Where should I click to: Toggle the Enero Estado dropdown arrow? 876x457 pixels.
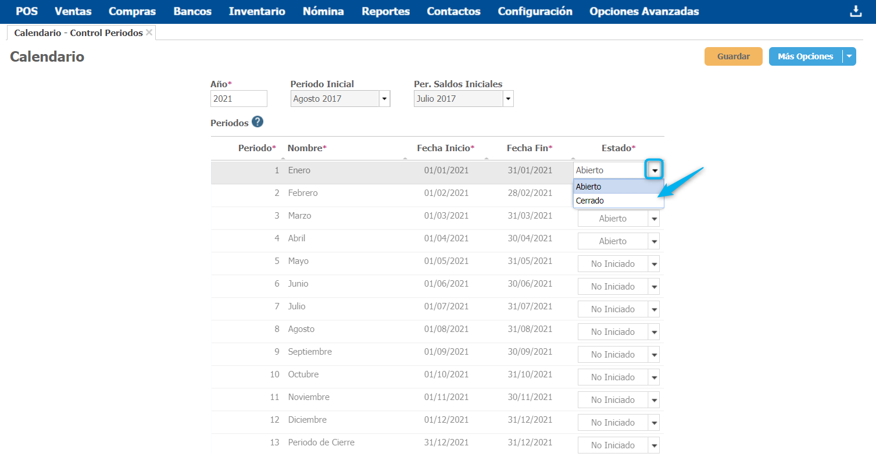pos(655,170)
